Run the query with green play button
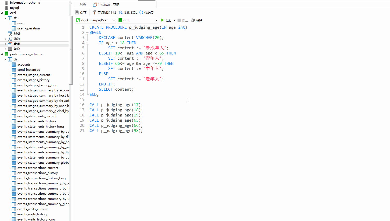Image resolution: width=390 pixels, height=221 pixels. pos(163,20)
